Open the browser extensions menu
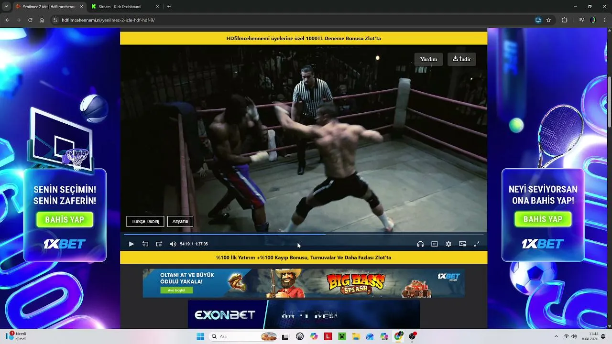 [565, 20]
